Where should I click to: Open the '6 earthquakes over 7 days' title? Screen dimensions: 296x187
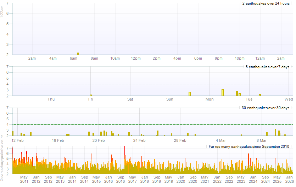[x=268, y=67]
